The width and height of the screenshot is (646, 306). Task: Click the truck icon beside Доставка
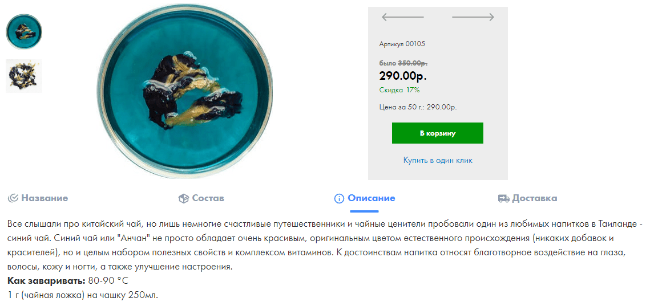click(503, 199)
